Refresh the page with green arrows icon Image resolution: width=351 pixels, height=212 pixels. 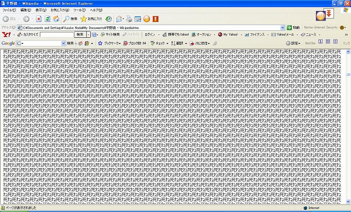(x=47, y=19)
